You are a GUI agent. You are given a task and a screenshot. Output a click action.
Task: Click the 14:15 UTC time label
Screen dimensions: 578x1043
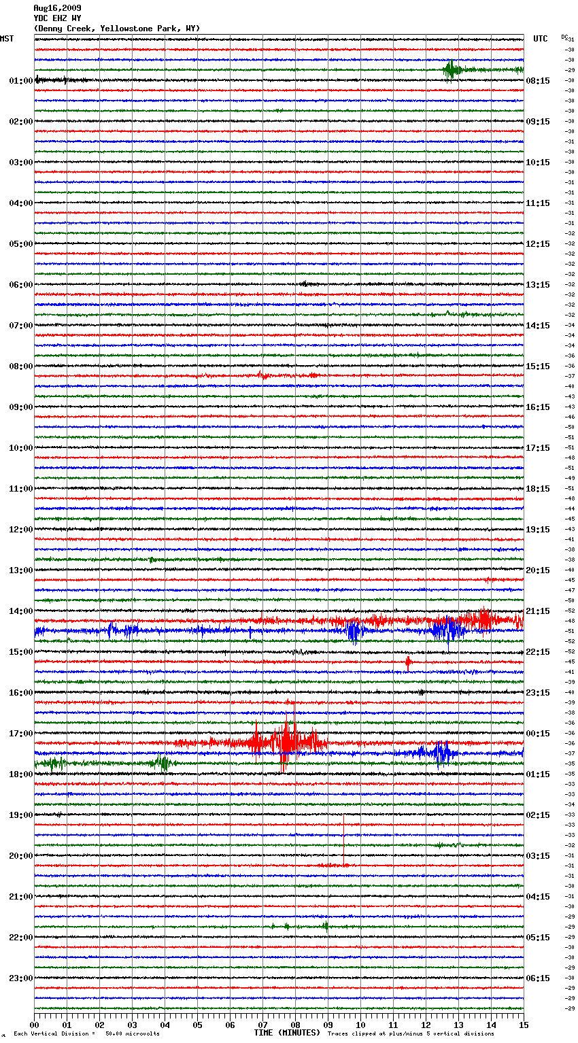point(538,326)
